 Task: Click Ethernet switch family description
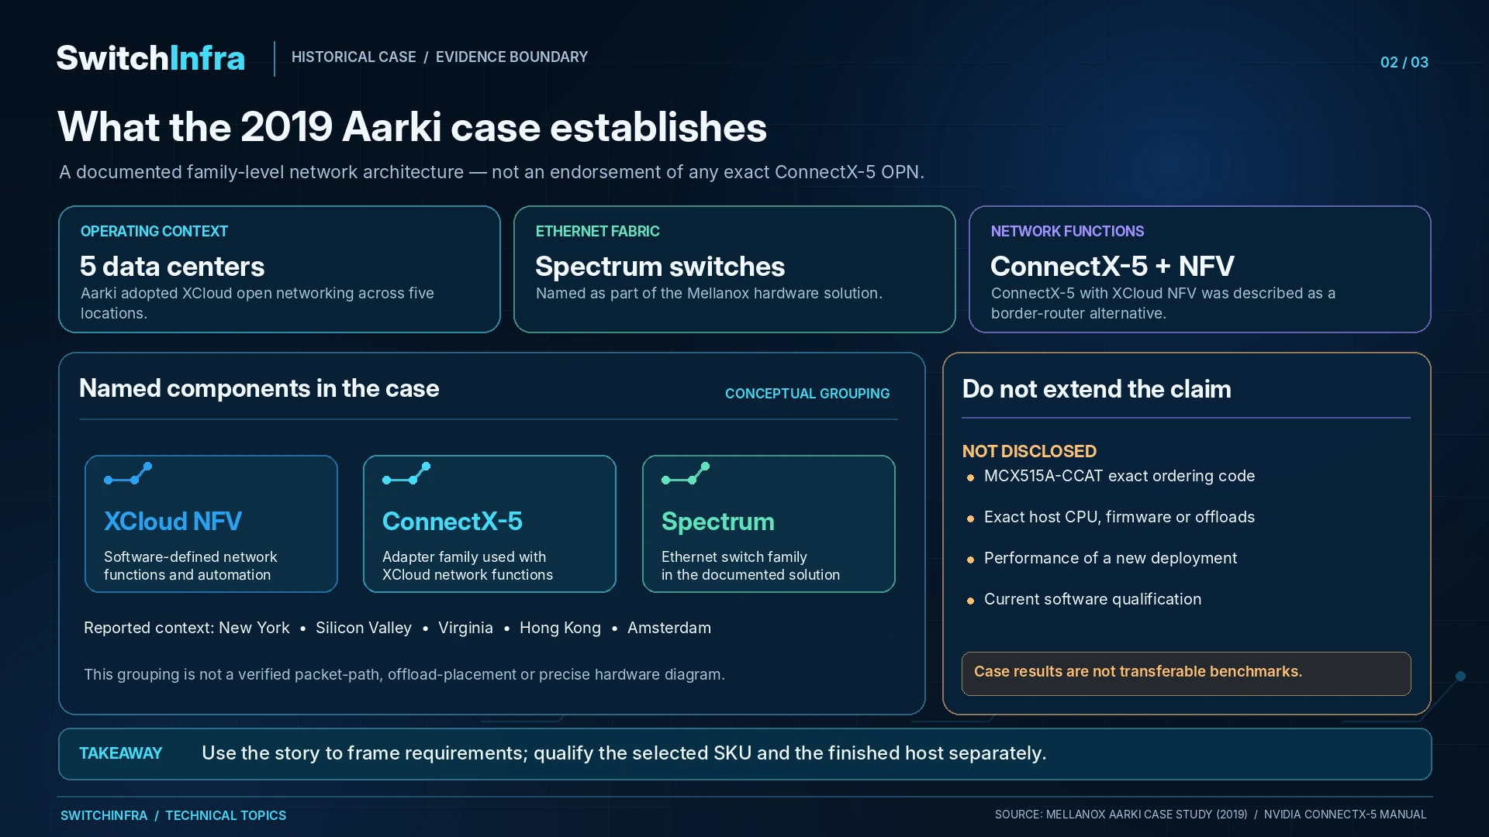click(x=751, y=566)
